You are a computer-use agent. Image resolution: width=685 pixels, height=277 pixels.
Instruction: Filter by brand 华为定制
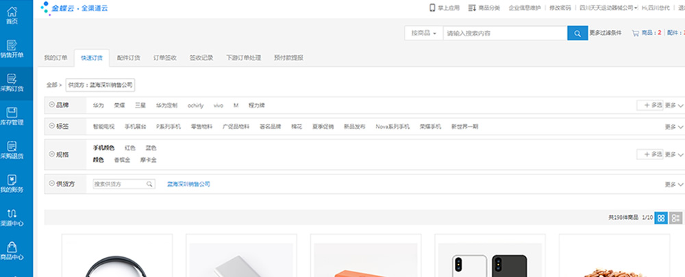tap(166, 105)
